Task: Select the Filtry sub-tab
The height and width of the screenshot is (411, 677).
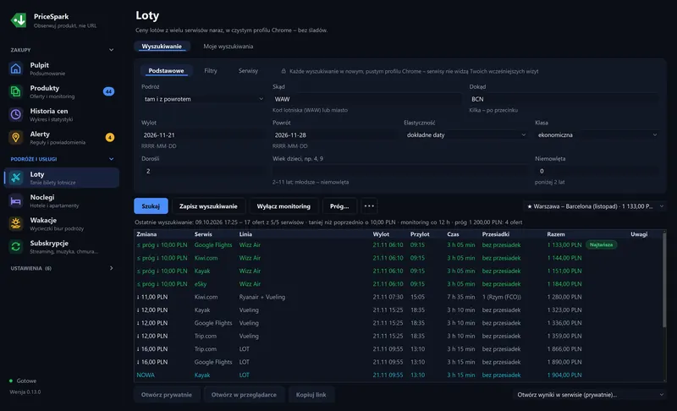Action: 211,71
